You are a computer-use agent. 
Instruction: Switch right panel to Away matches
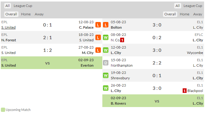(197, 14)
